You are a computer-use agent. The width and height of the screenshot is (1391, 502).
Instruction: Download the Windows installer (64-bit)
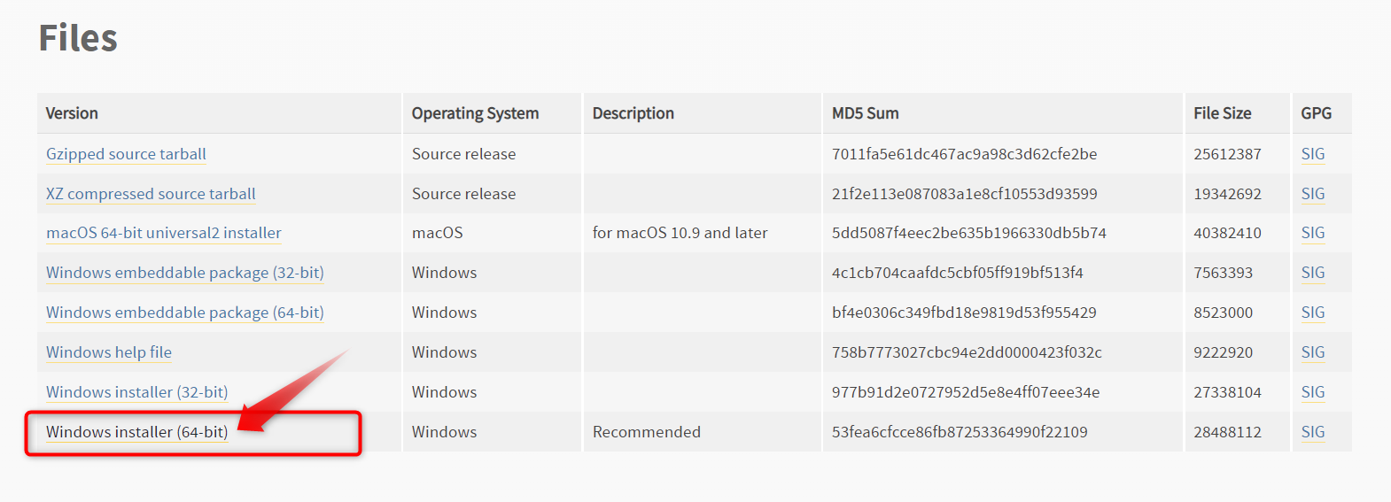(136, 432)
